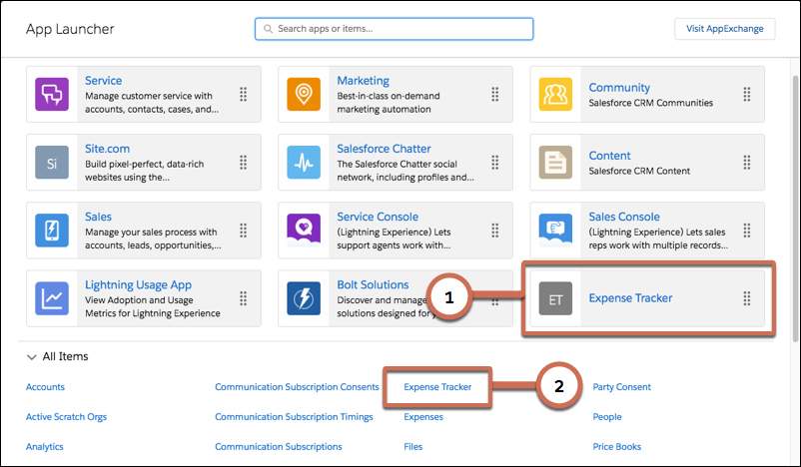
Task: Click the Content document icon
Action: click(555, 163)
